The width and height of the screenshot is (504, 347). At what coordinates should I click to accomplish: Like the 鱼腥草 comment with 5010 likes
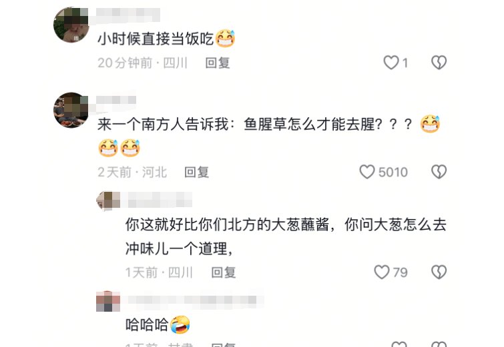tap(367, 172)
